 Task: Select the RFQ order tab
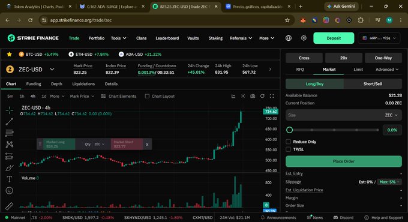pyautogui.click(x=300, y=69)
